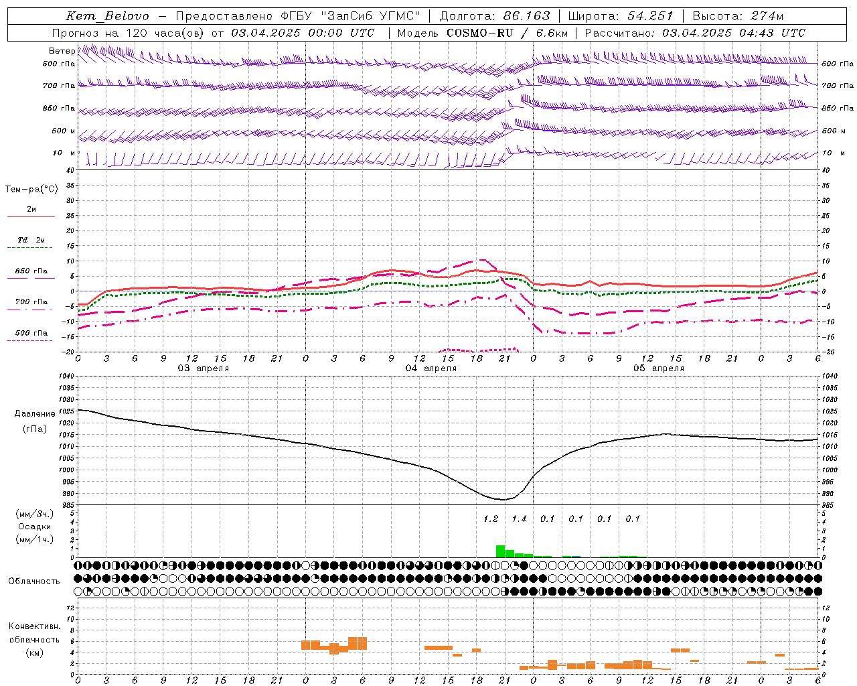Click the tallest green precipitation bar

[500, 551]
